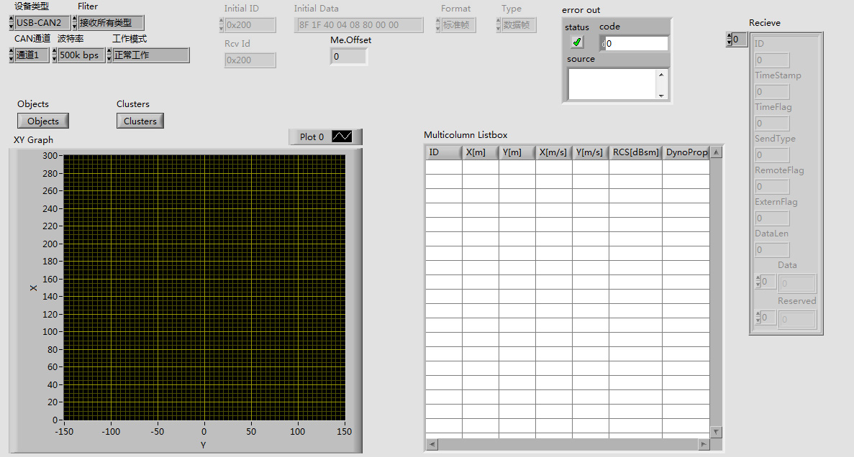Viewport: 854px width, 457px height.
Task: Open the 波特率 500k bps selector
Action: click(x=81, y=55)
